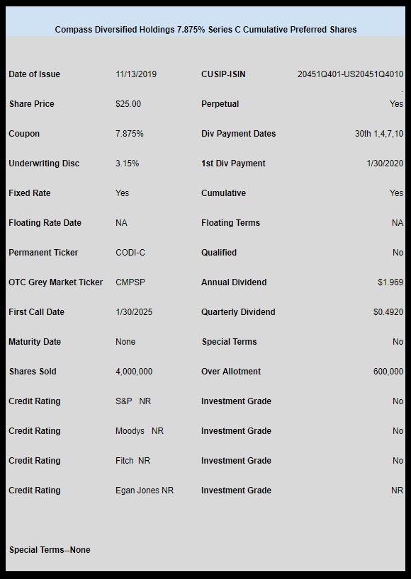Select the Annual Dividend amount $1.969
Image resolution: width=411 pixels, height=579 pixels.
390,282
